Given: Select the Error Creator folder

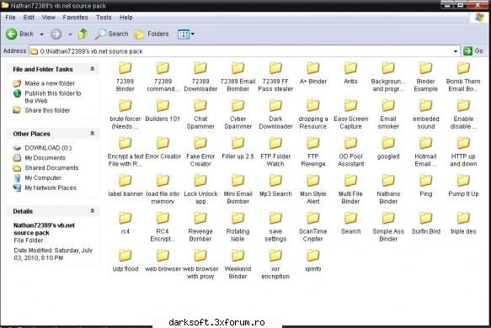Looking at the screenshot, I should (163, 148).
